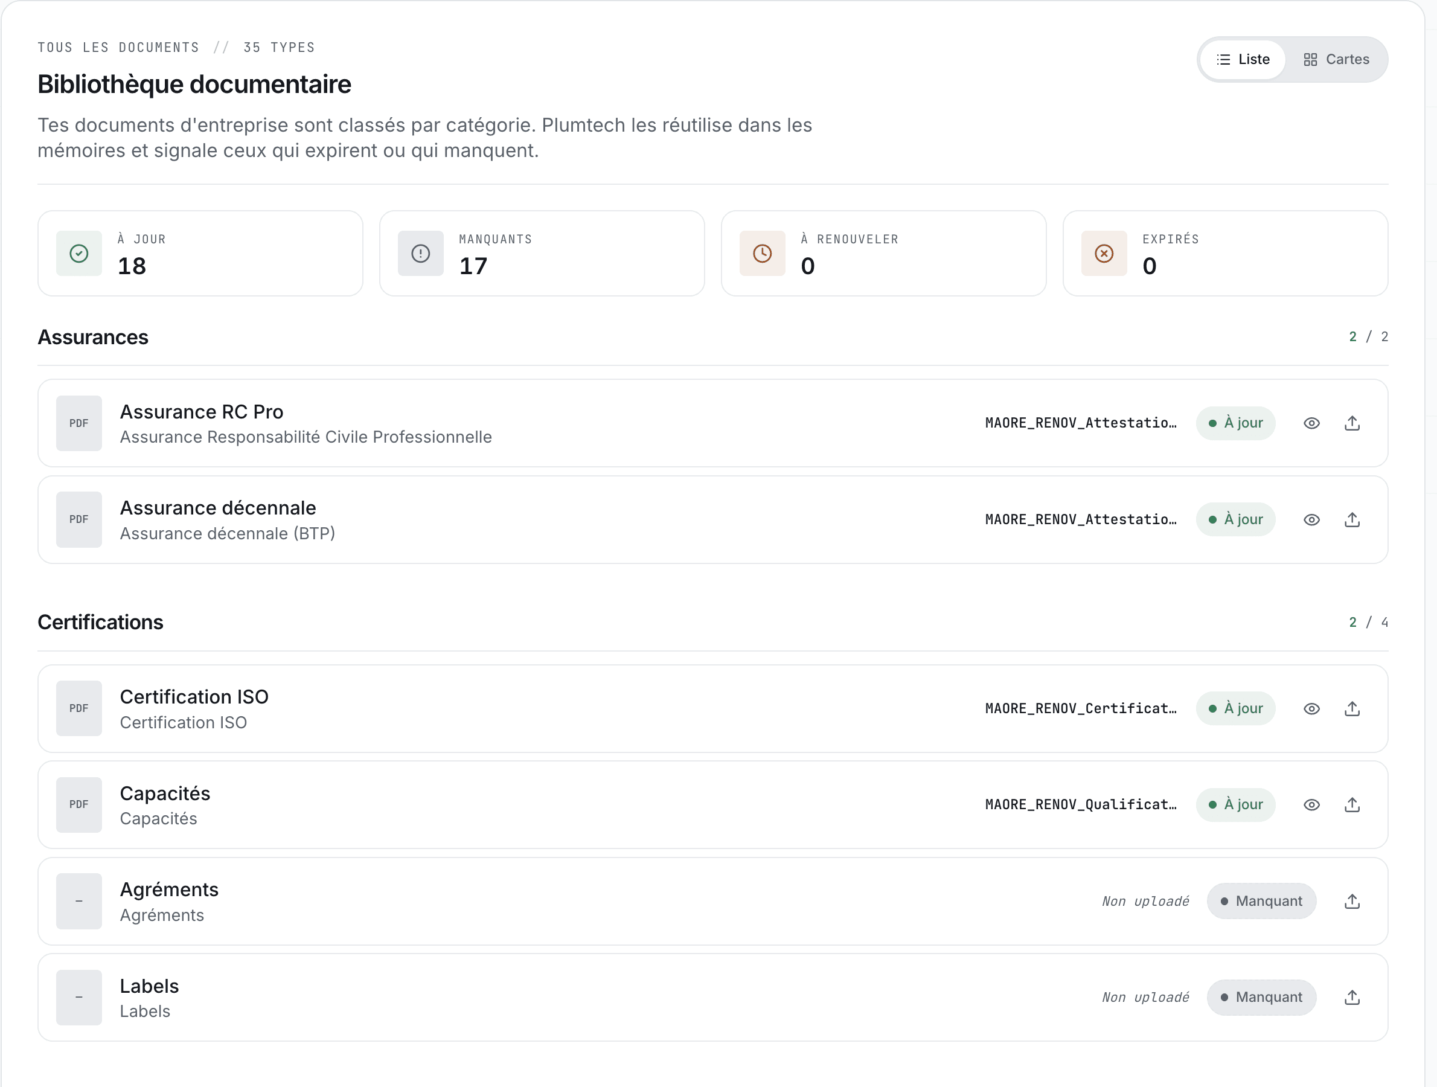Click the 2 / 2 Assurances counter
Viewport: 1437px width, 1087px height.
point(1369,336)
